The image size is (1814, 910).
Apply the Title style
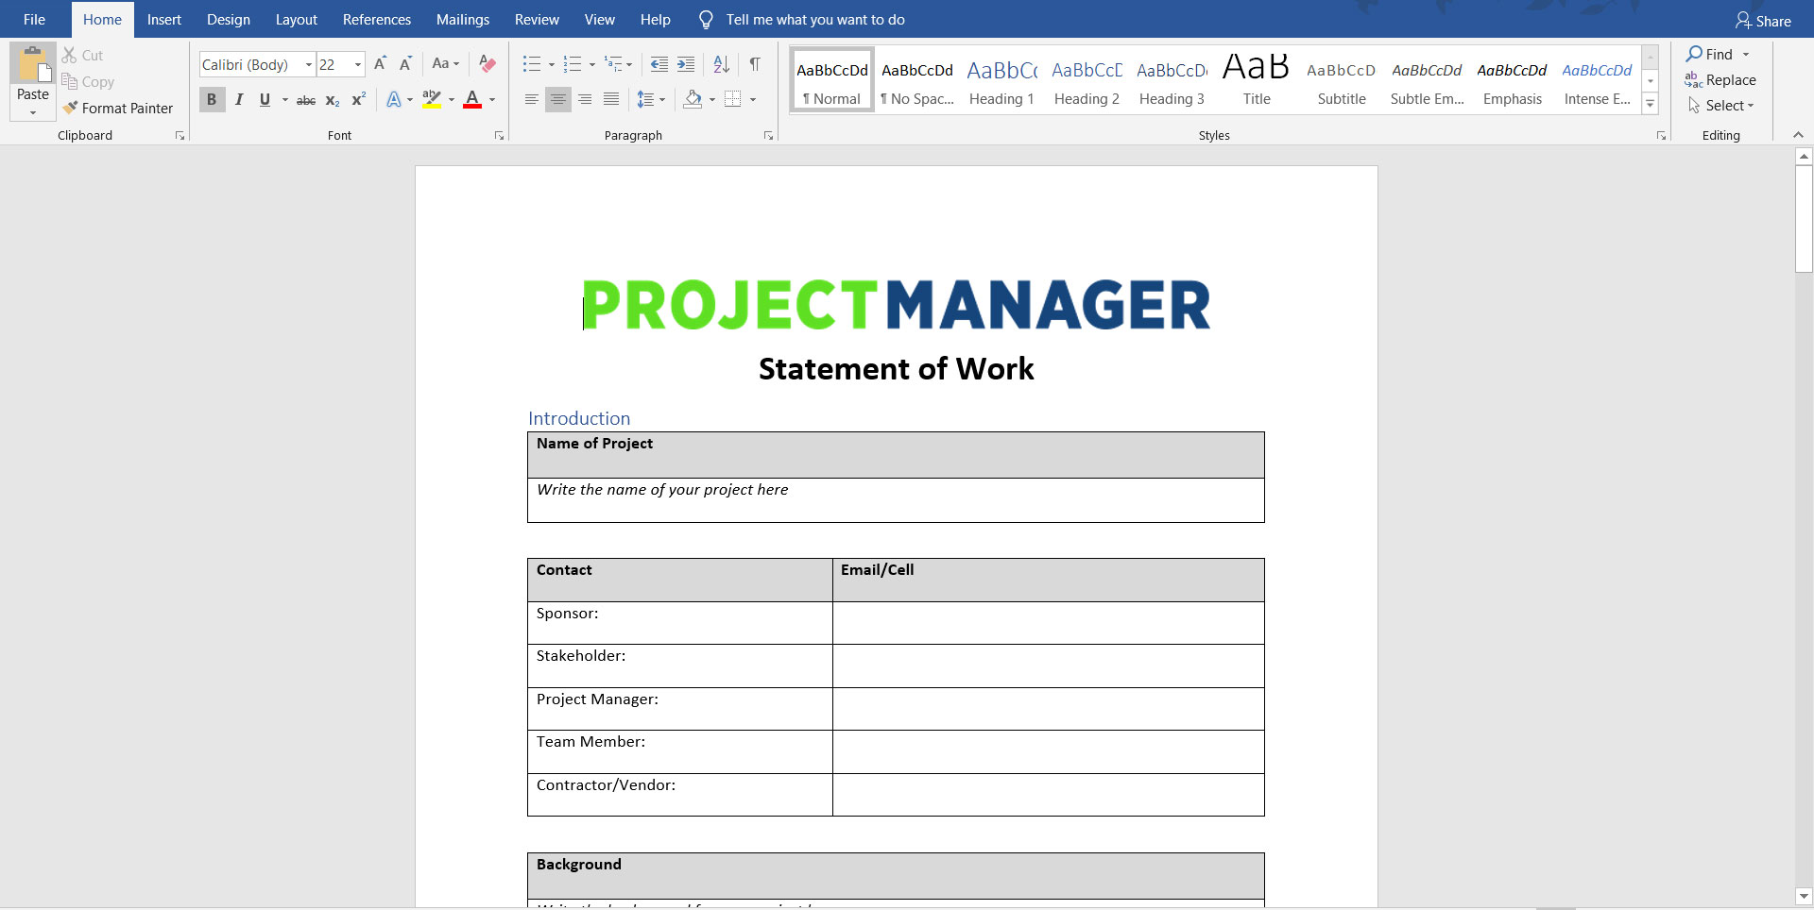pyautogui.click(x=1257, y=81)
